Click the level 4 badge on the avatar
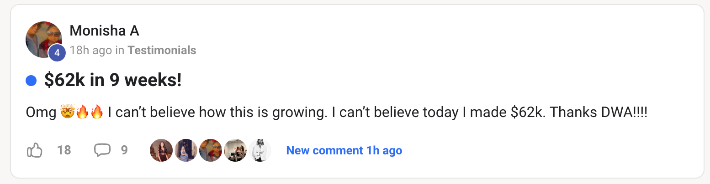The height and width of the screenshot is (184, 710). point(57,53)
